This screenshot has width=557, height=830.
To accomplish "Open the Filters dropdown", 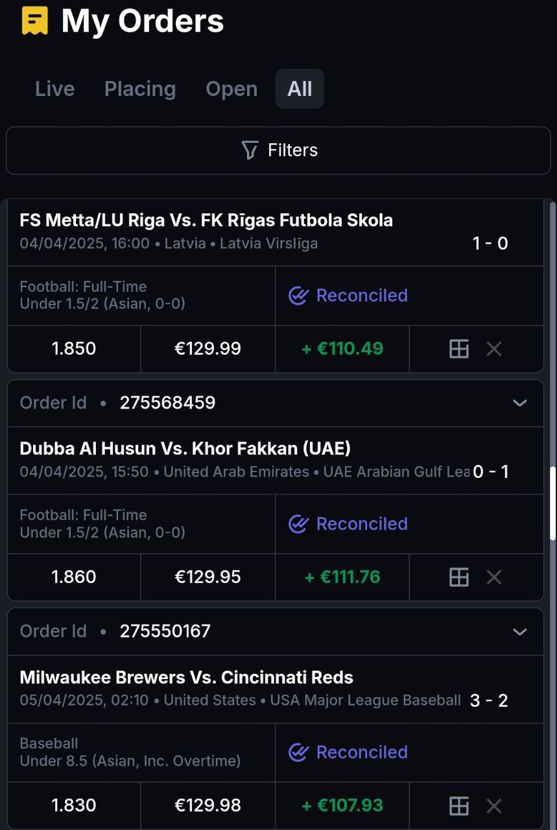I will coord(278,150).
